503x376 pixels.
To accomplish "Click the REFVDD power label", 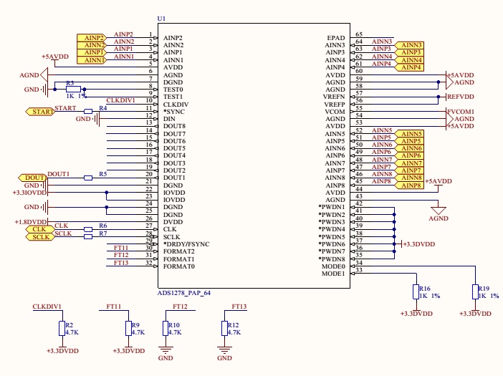I will [x=460, y=97].
